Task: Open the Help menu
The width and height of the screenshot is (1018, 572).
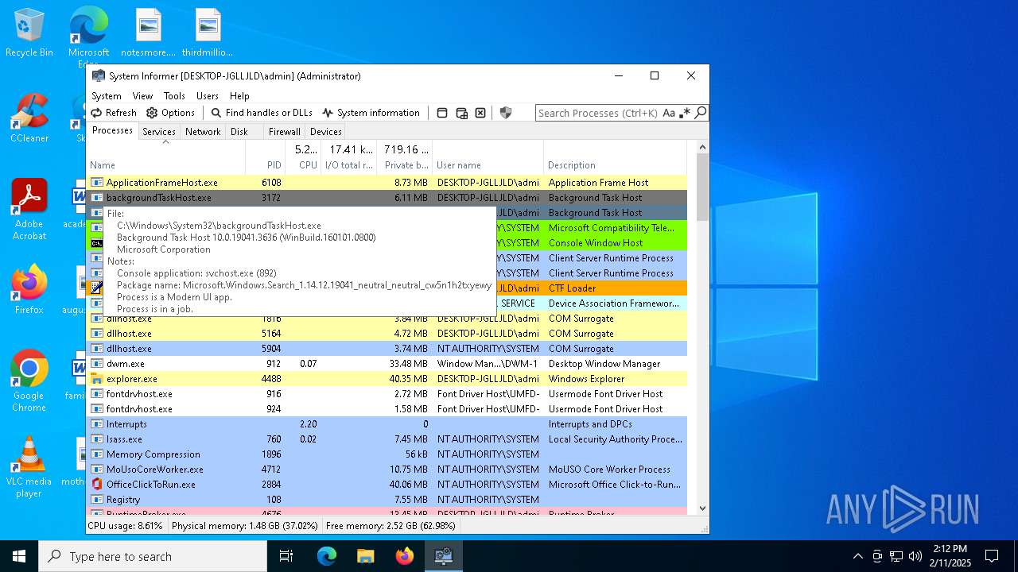Action: [x=239, y=95]
